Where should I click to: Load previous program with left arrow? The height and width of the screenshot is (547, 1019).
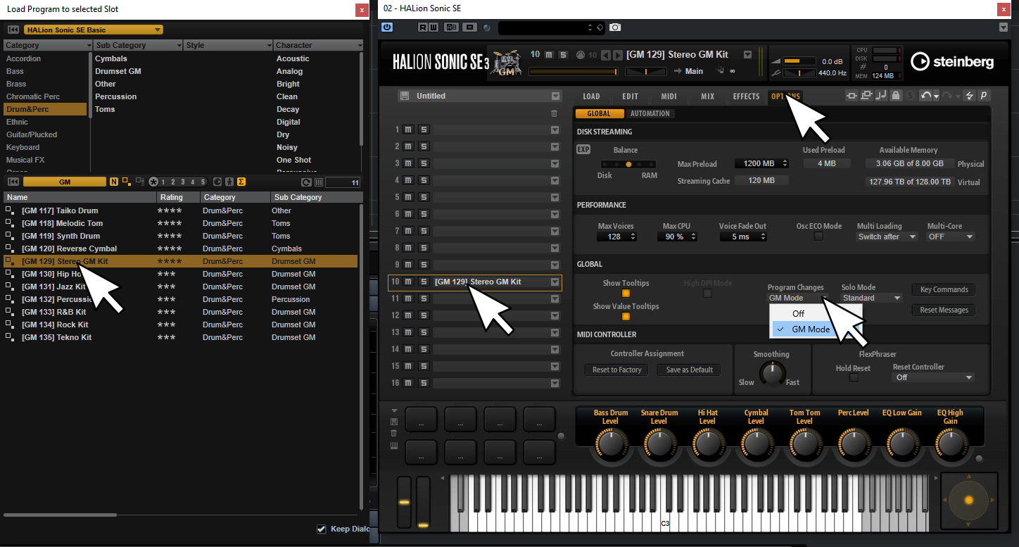[x=606, y=55]
